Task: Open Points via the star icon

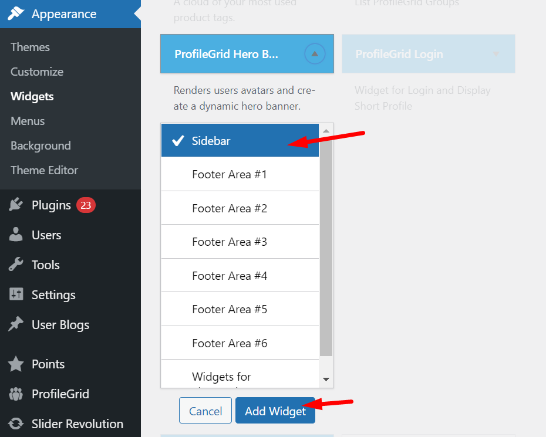Action: click(x=16, y=364)
